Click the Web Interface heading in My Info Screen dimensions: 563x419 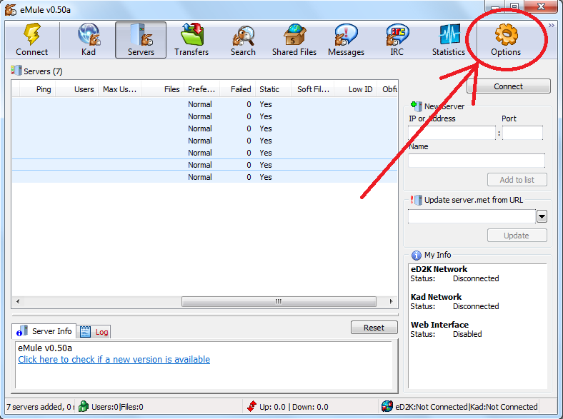click(x=439, y=325)
